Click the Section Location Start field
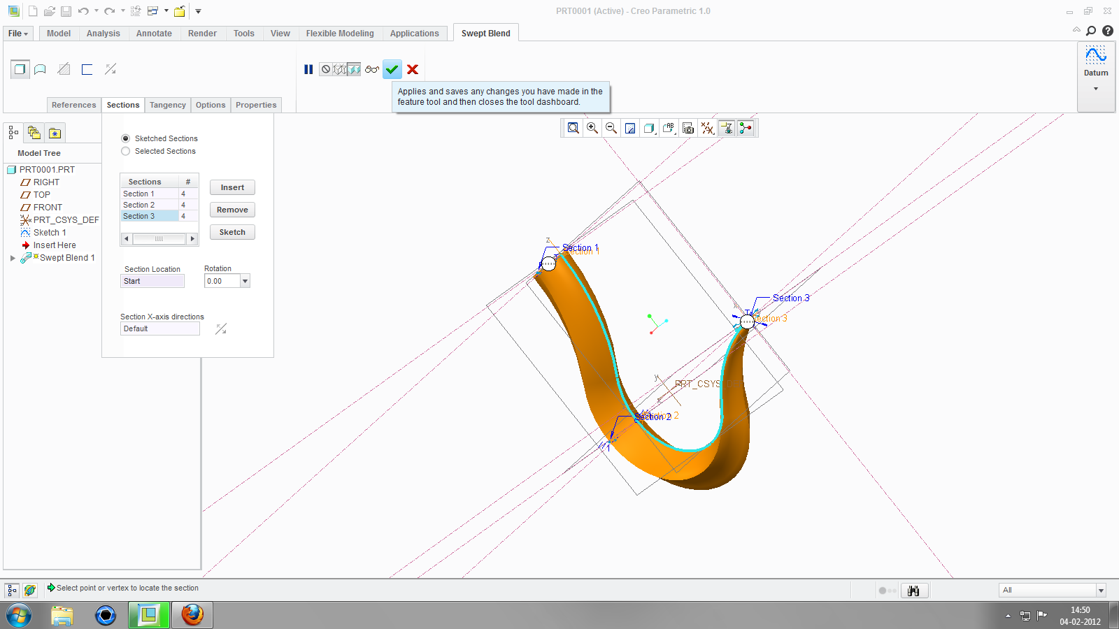The width and height of the screenshot is (1119, 629). coord(152,281)
